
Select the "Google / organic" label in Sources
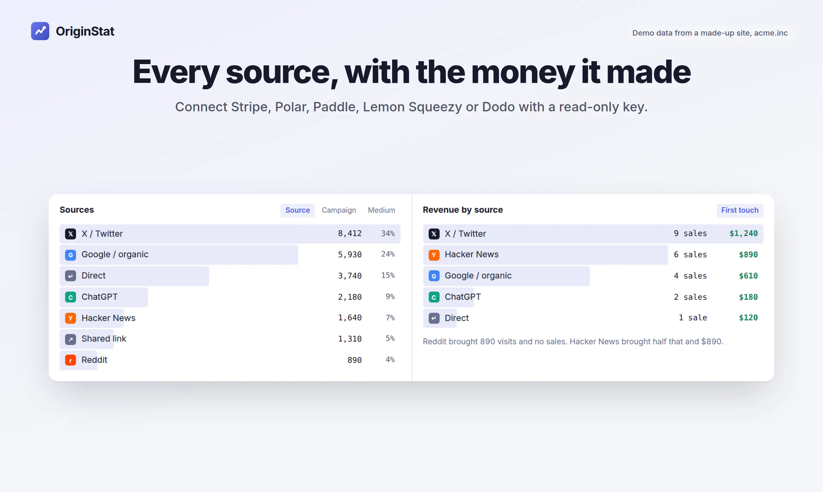115,255
